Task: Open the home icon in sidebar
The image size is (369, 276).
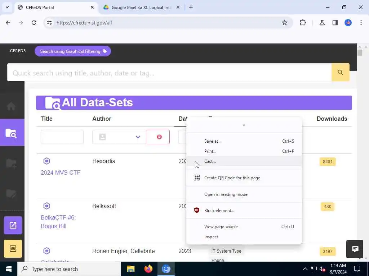Action: click(x=11, y=106)
